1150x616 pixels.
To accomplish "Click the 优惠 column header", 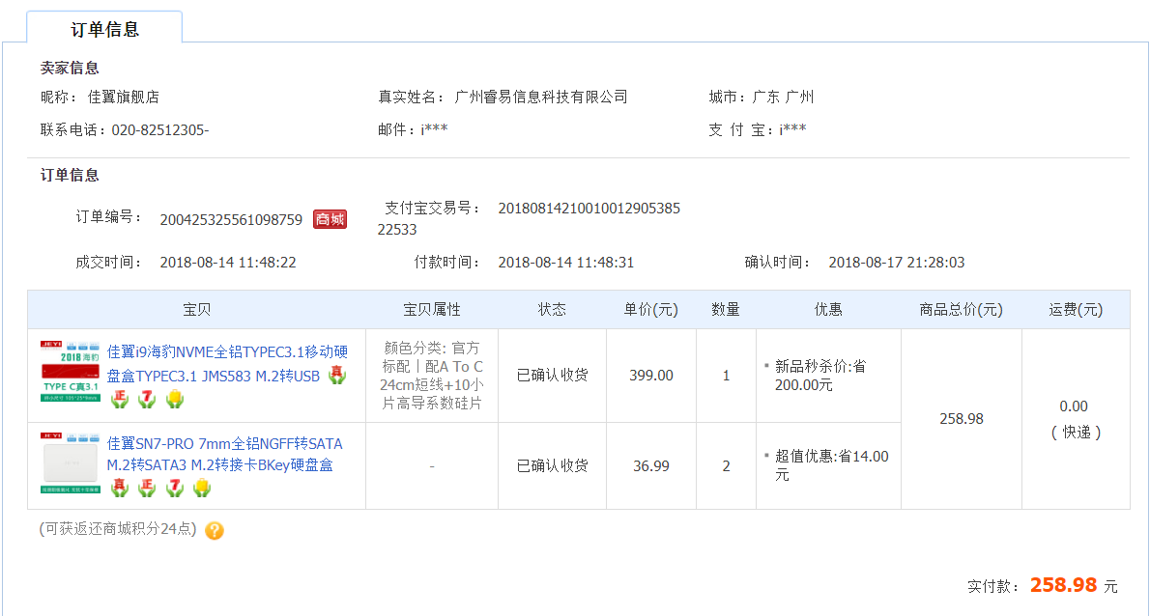I will click(x=829, y=310).
